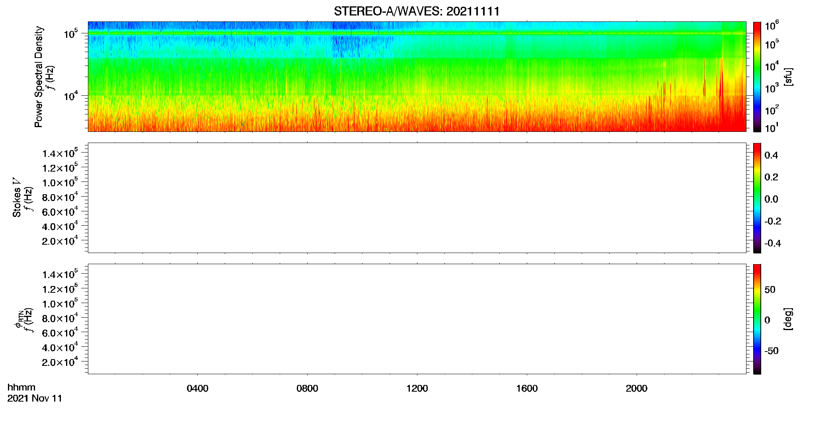
Task: Select the degrees color bar
Action: point(757,319)
